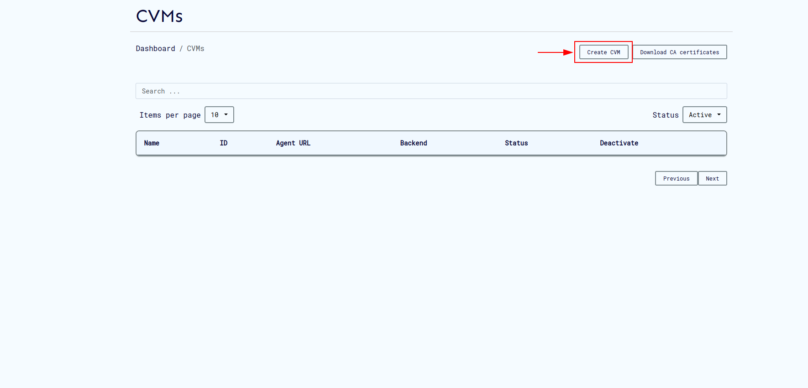Click the Backend column header
This screenshot has height=388, width=808.
[414, 143]
